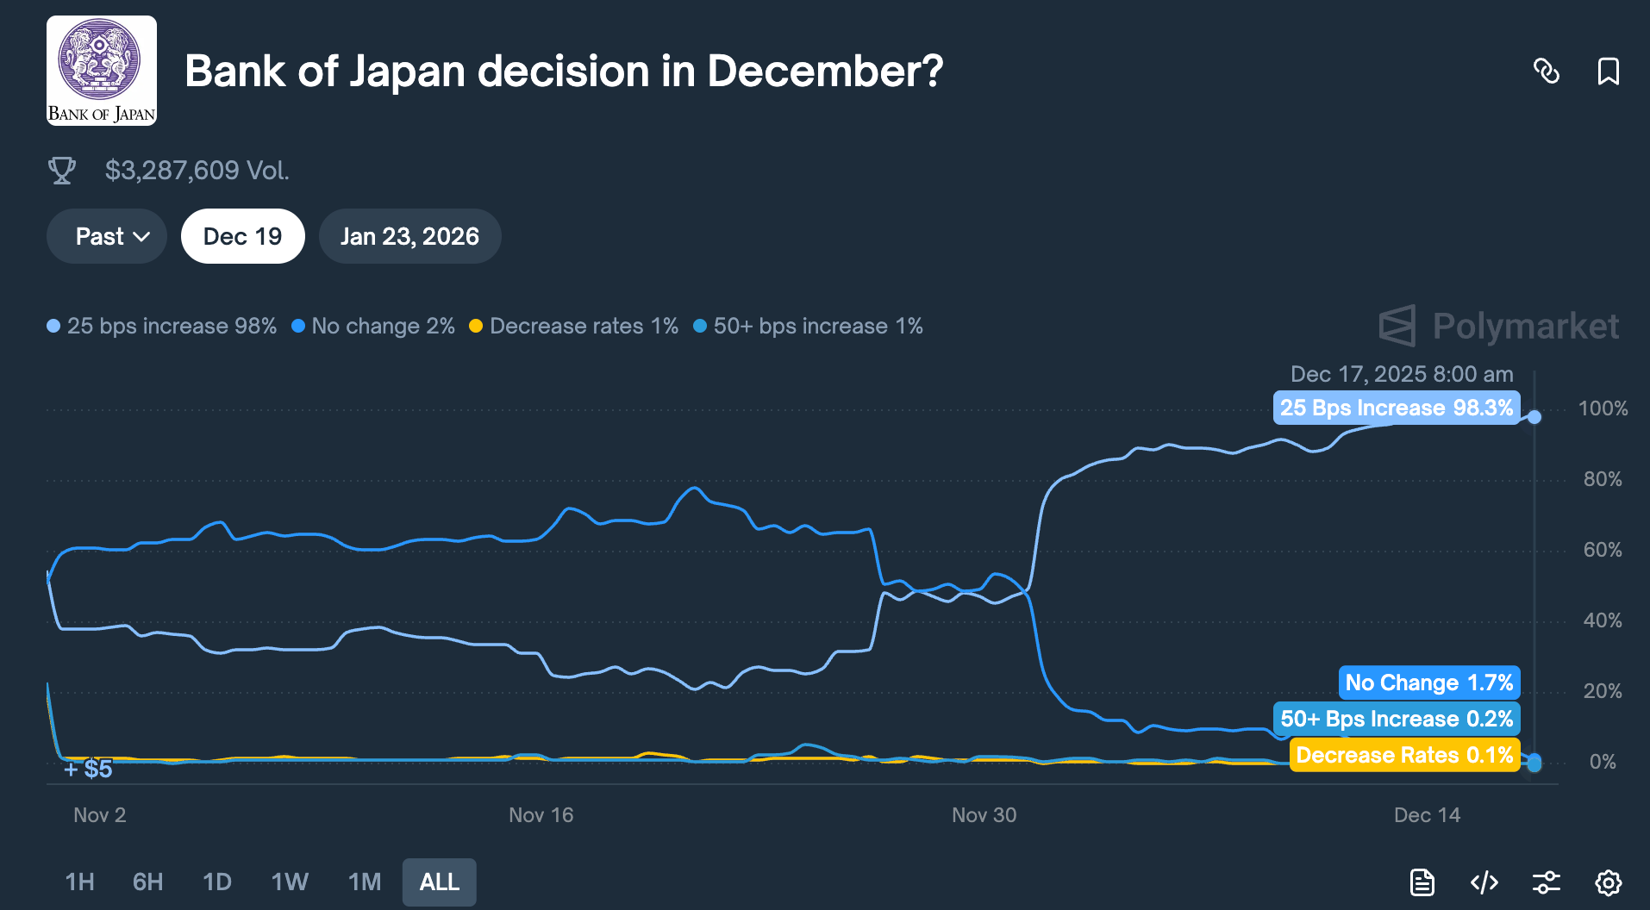
Task: Open the Past dropdown
Action: click(106, 235)
